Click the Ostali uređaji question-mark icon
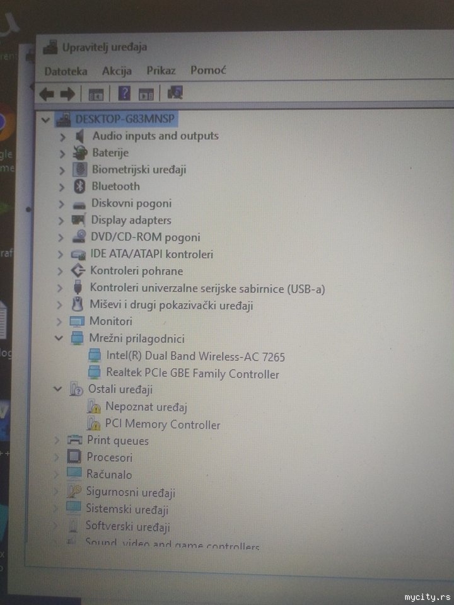Screen dimensions: 454x605 click(x=76, y=389)
